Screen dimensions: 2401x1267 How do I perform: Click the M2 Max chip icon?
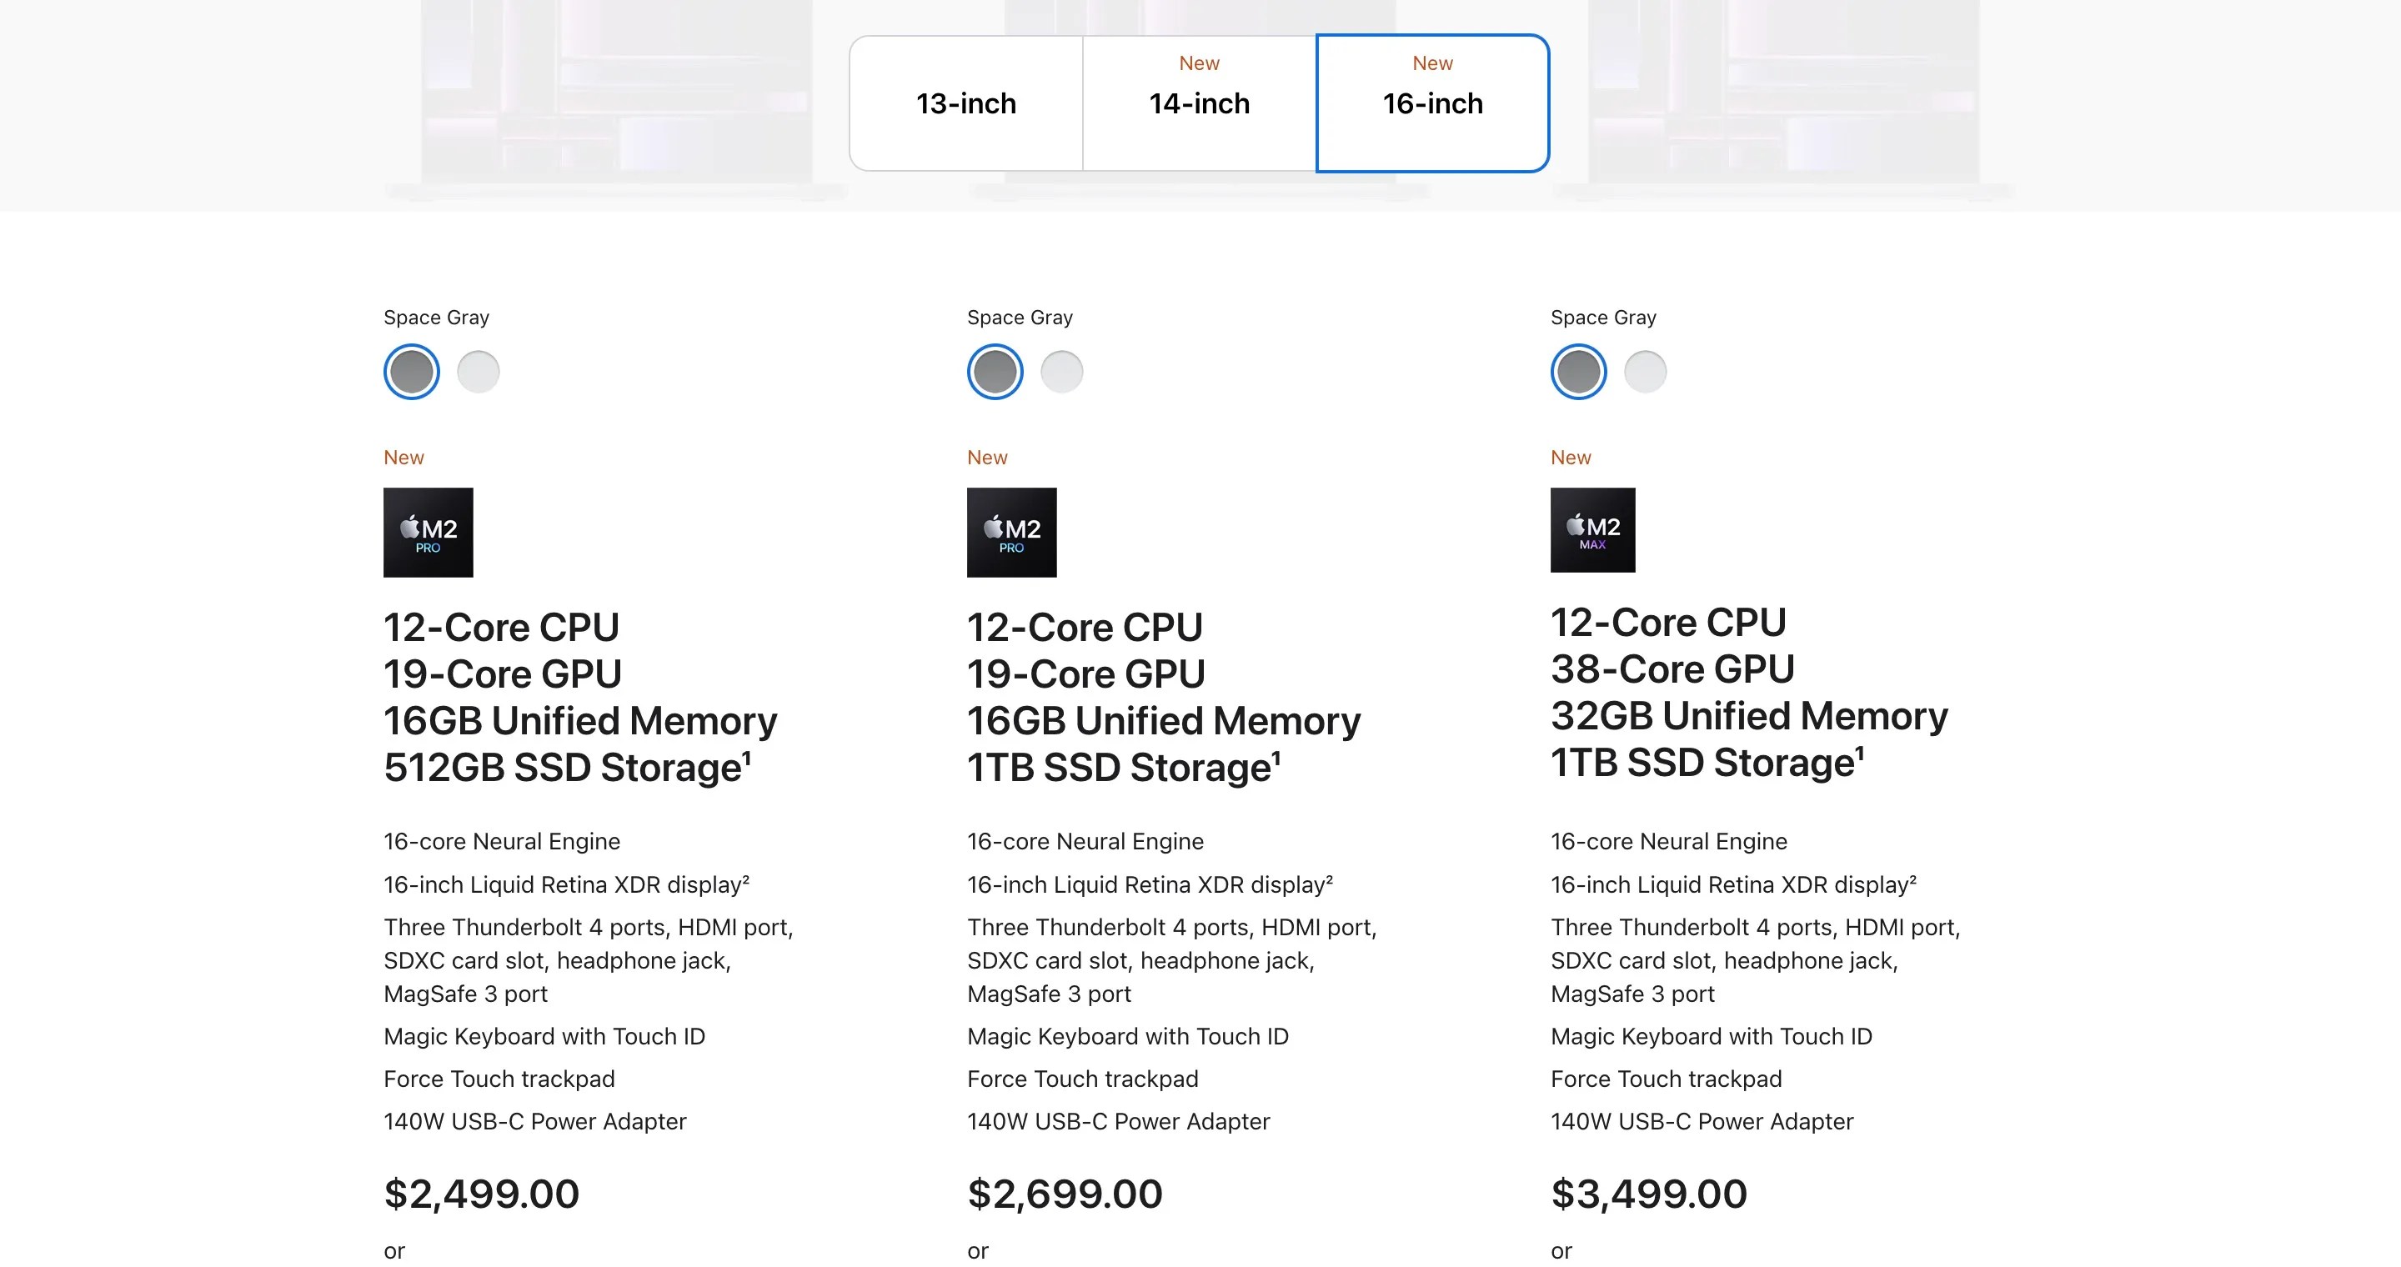pos(1592,529)
